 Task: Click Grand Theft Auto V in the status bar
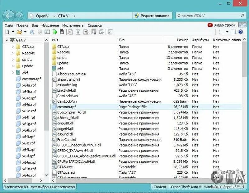click(186, 187)
